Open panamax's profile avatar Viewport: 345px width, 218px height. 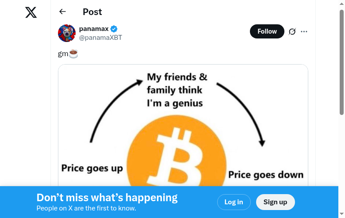(x=67, y=33)
